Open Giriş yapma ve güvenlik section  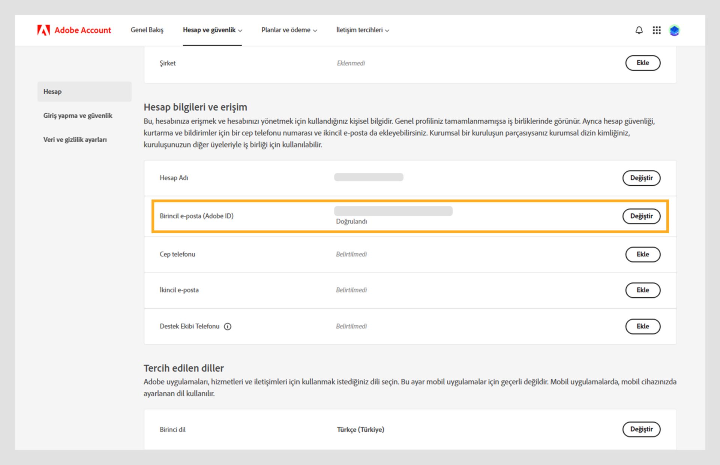[x=78, y=115]
